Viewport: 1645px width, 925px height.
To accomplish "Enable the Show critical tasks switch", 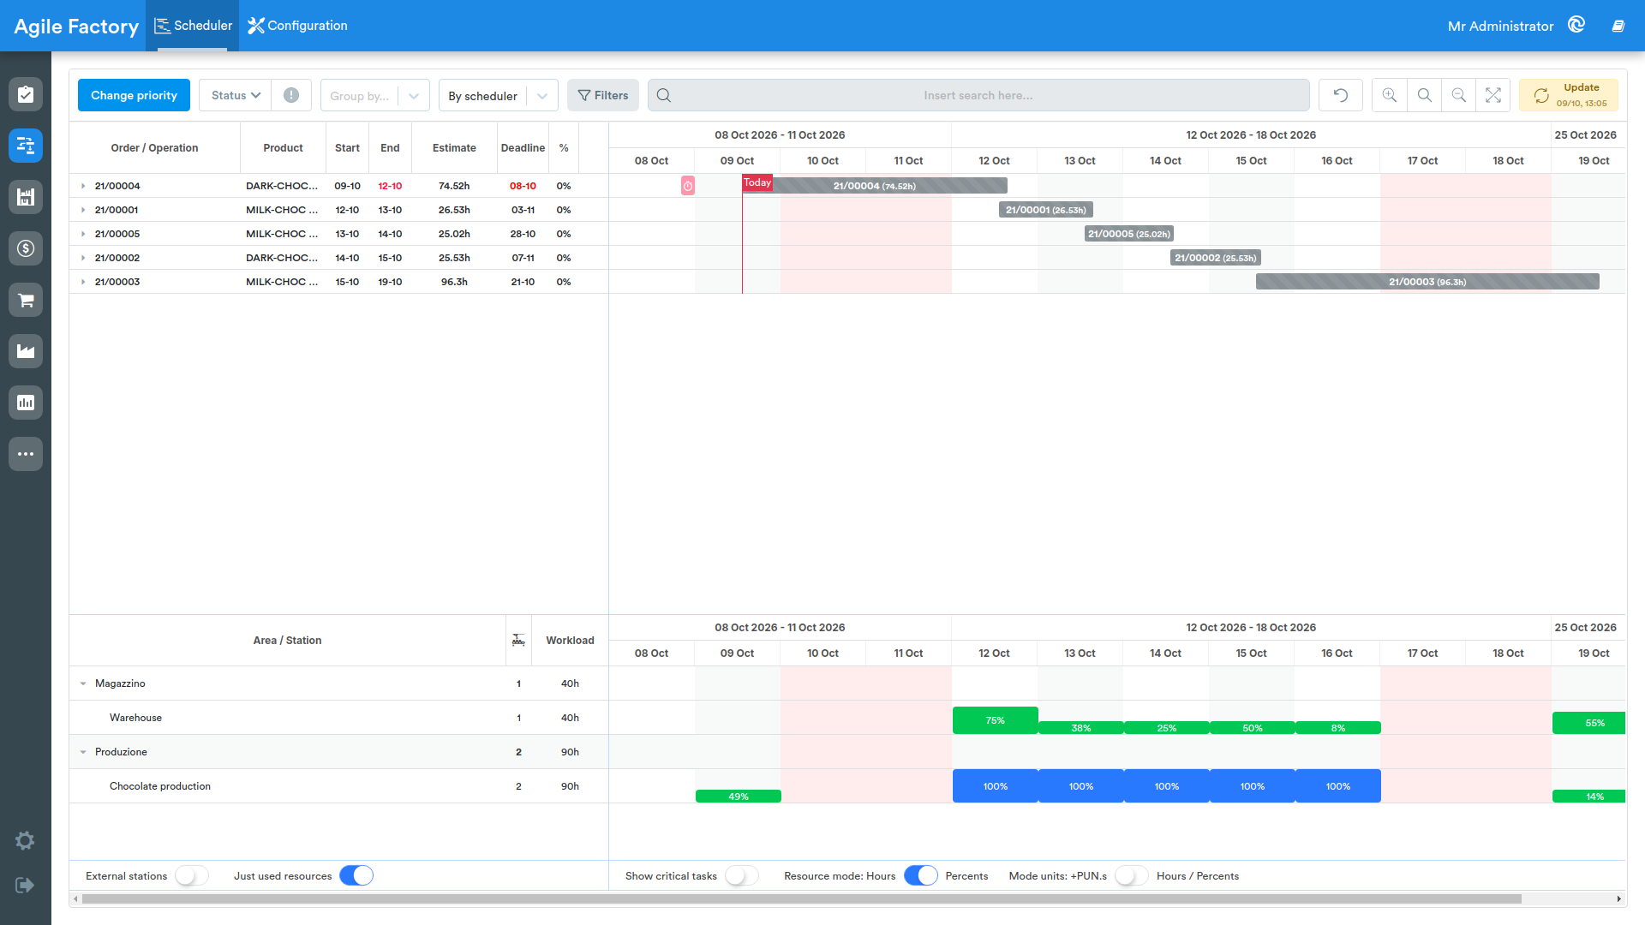I will [x=741, y=875].
